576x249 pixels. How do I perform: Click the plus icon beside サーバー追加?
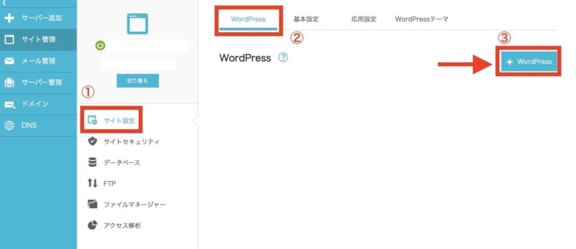click(9, 18)
